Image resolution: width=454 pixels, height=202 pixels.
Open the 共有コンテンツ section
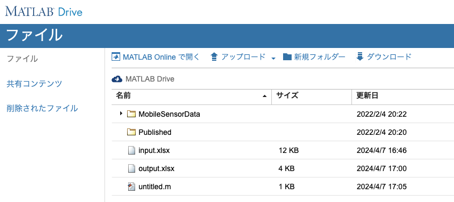tap(34, 84)
